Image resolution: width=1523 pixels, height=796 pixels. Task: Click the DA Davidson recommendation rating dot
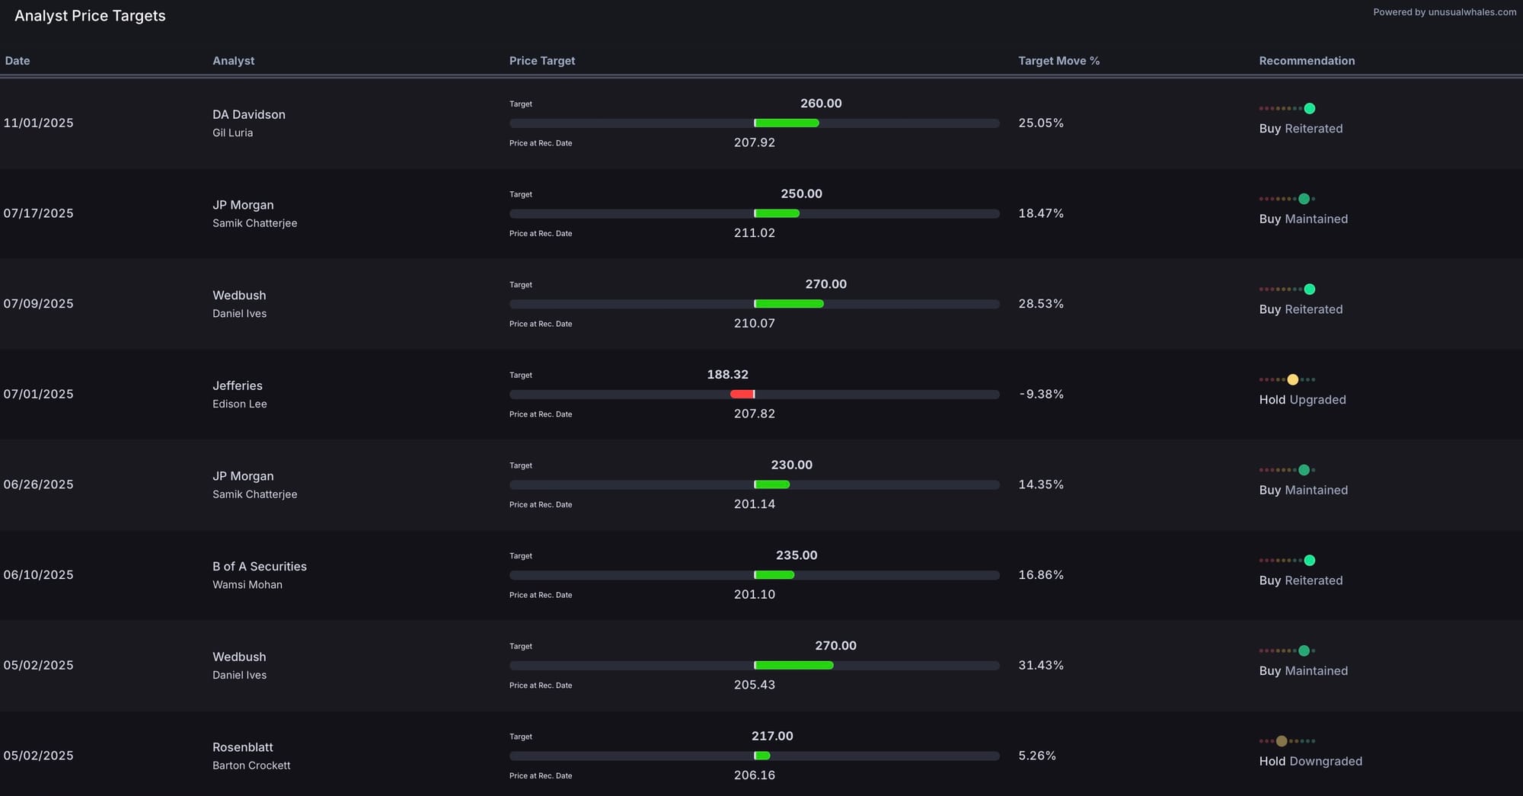(1309, 108)
